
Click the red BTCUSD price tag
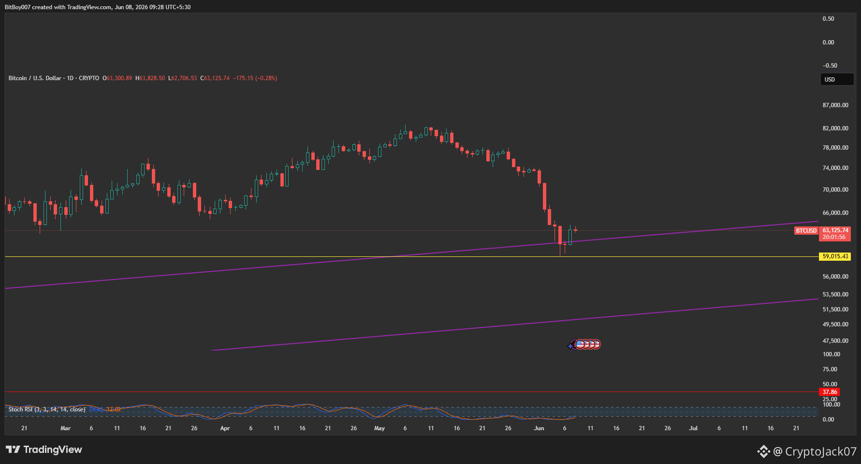[806, 231]
